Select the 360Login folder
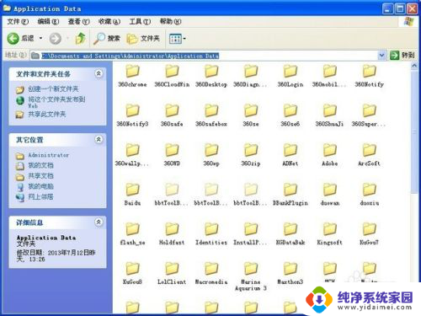Screen dimensions: 421x316 click(290, 76)
